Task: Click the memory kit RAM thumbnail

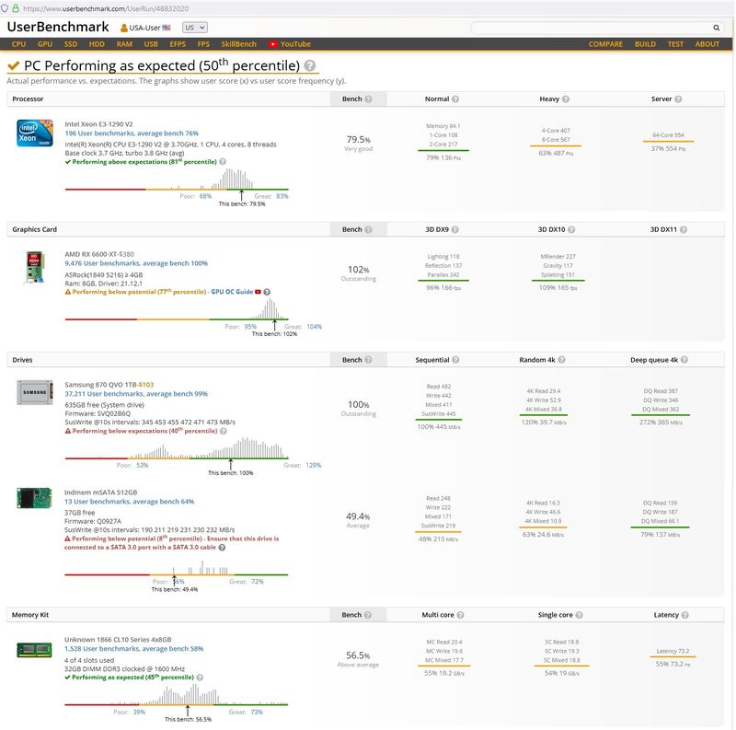Action: [34, 650]
